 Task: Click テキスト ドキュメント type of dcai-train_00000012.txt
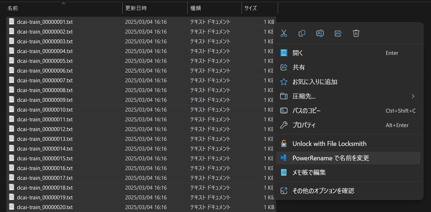[x=210, y=129]
